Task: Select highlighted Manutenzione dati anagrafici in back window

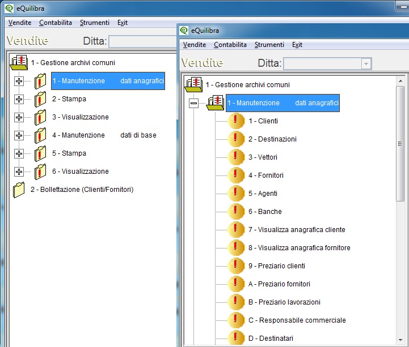Action: pyautogui.click(x=108, y=81)
